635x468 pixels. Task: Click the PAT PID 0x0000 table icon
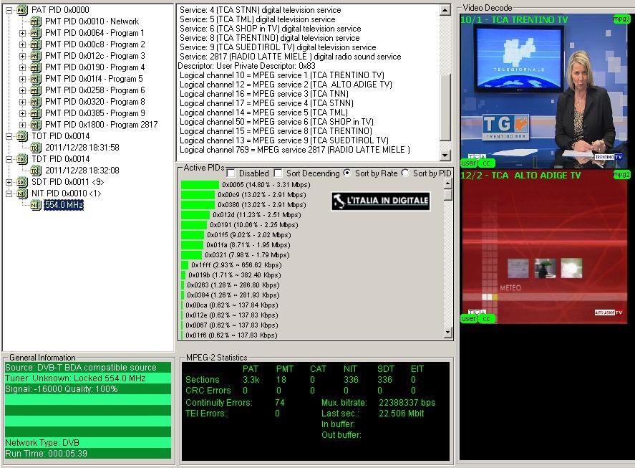coord(22,10)
